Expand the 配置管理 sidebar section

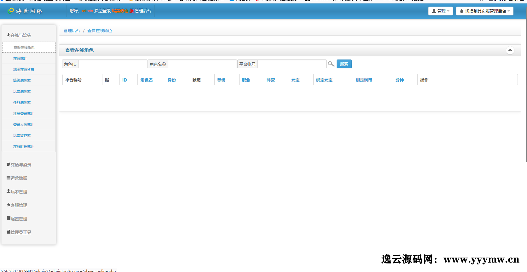tap(17, 219)
